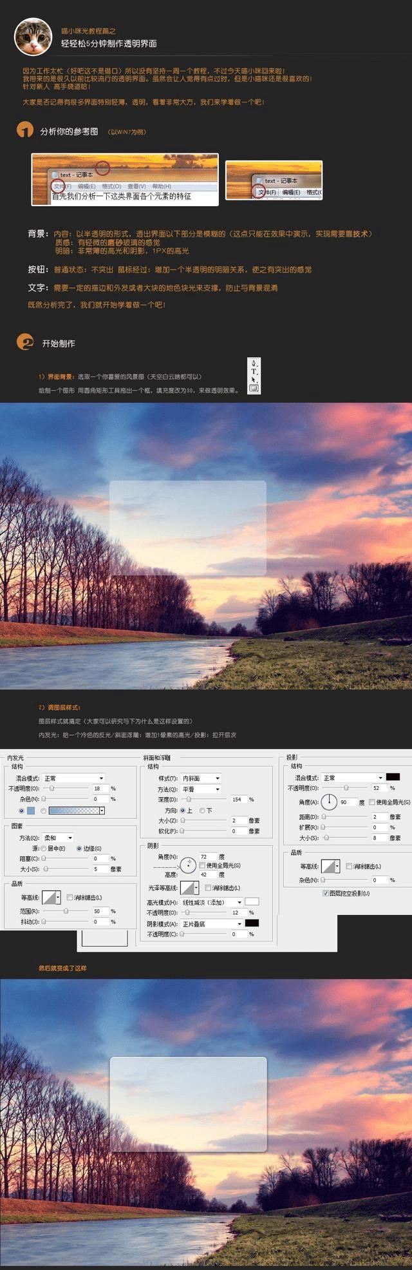This screenshot has width=412, height=1270.
Task: Select the 内发光 gradient radio button
Action: (x=43, y=811)
